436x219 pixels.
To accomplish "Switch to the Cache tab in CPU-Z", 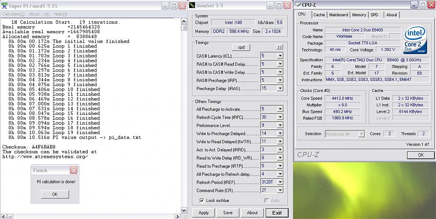I will (x=319, y=15).
